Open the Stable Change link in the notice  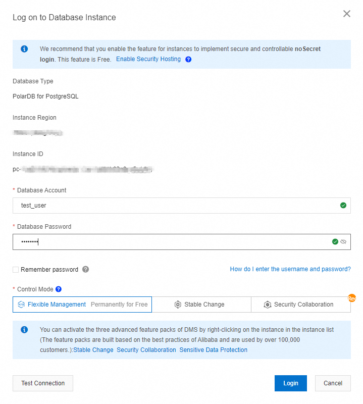93,350
